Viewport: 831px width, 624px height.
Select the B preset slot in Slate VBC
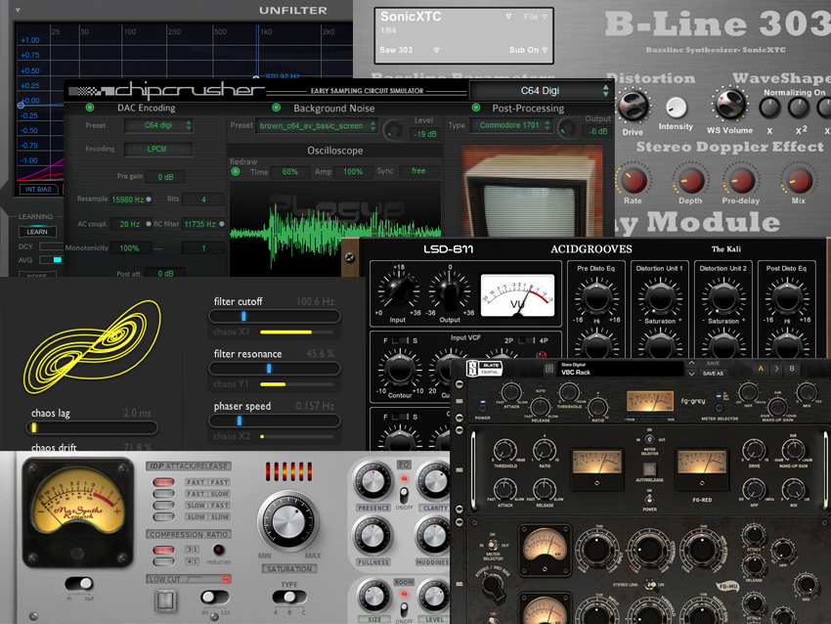792,369
